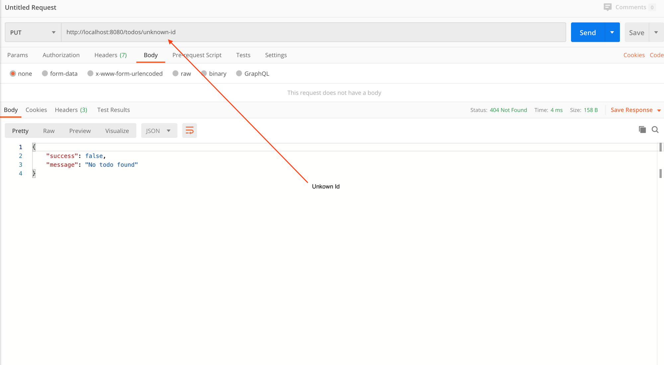The image size is (664, 365).
Task: Click the blue Send button
Action: [588, 32]
